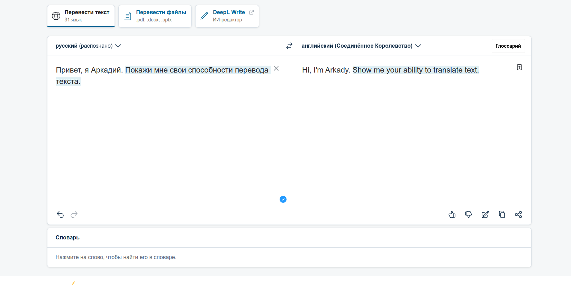Click inside the Russian source text field
Image resolution: width=571 pixels, height=285 pixels.
click(x=166, y=138)
